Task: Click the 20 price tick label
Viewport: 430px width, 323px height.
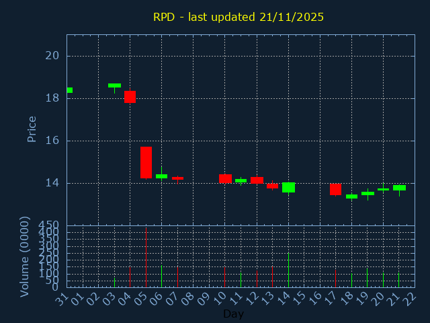Action: (52, 56)
